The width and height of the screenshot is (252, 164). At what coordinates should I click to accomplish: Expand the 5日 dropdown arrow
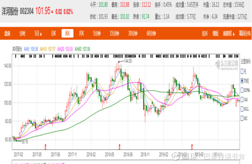(41, 34)
